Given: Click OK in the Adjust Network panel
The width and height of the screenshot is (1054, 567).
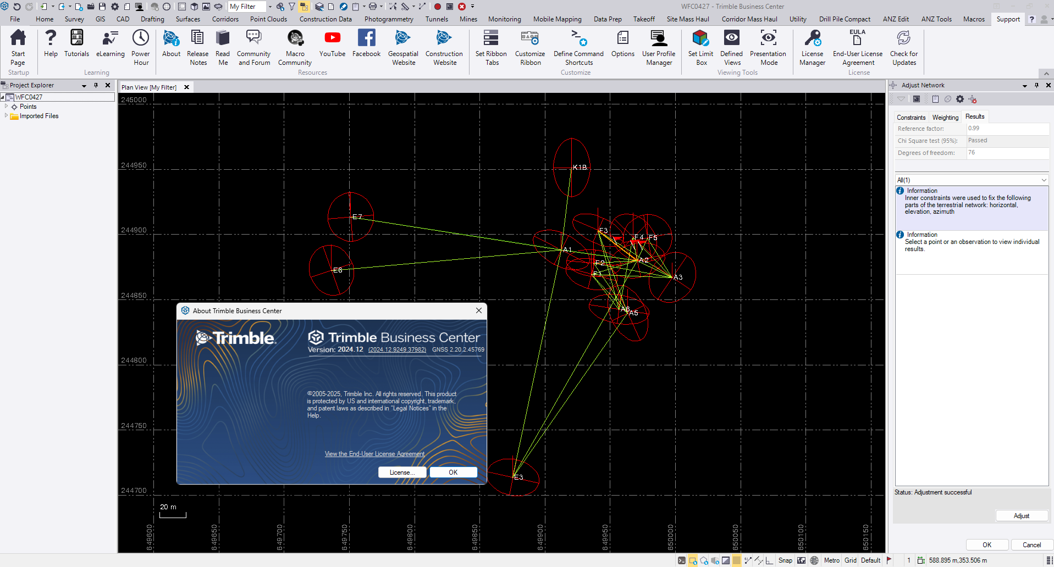Looking at the screenshot, I should click(x=987, y=545).
